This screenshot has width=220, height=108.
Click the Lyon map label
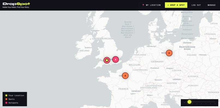point(133,94)
